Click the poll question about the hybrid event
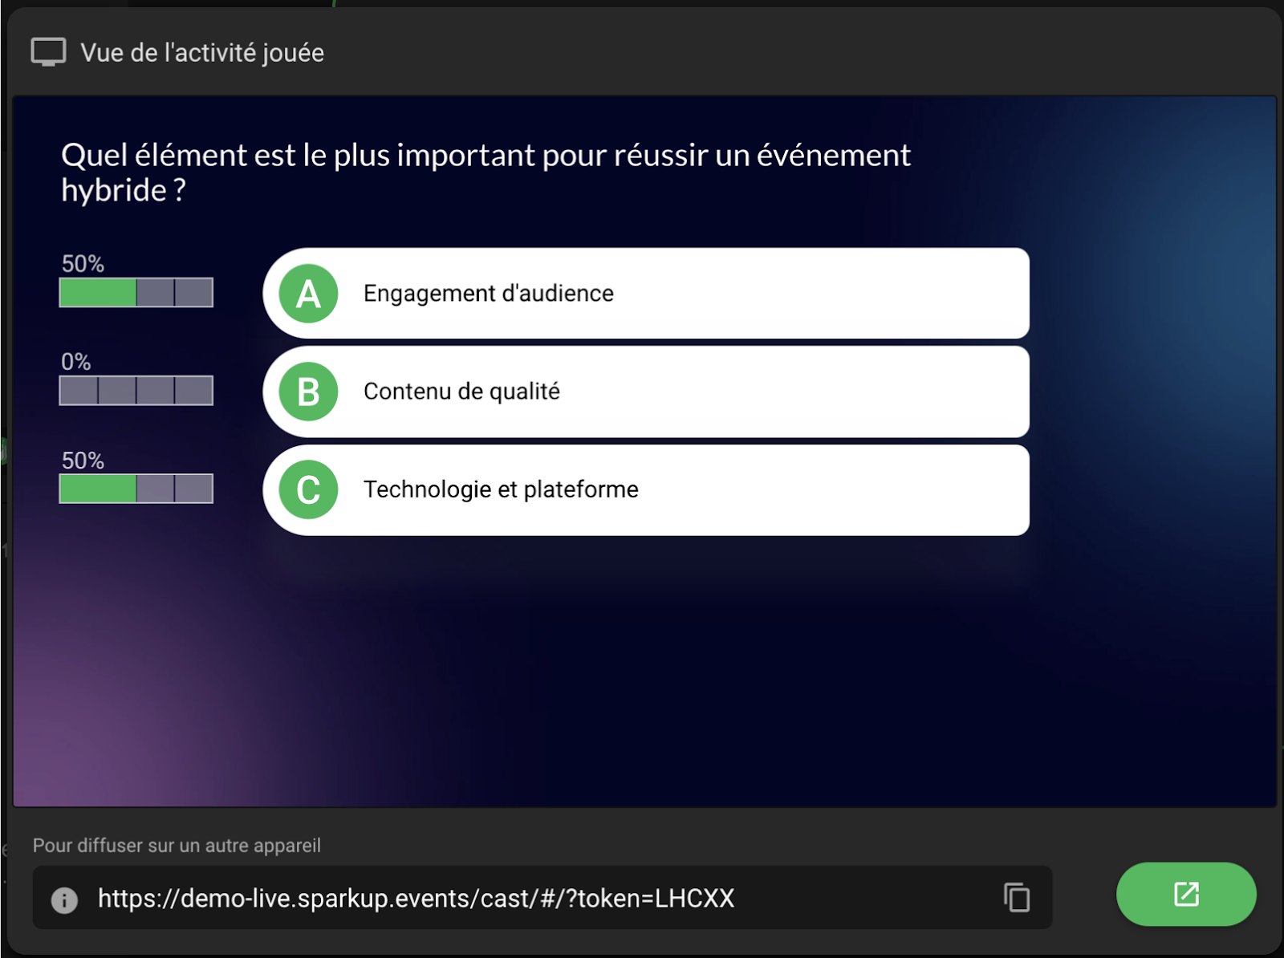The image size is (1284, 958). 485,172
